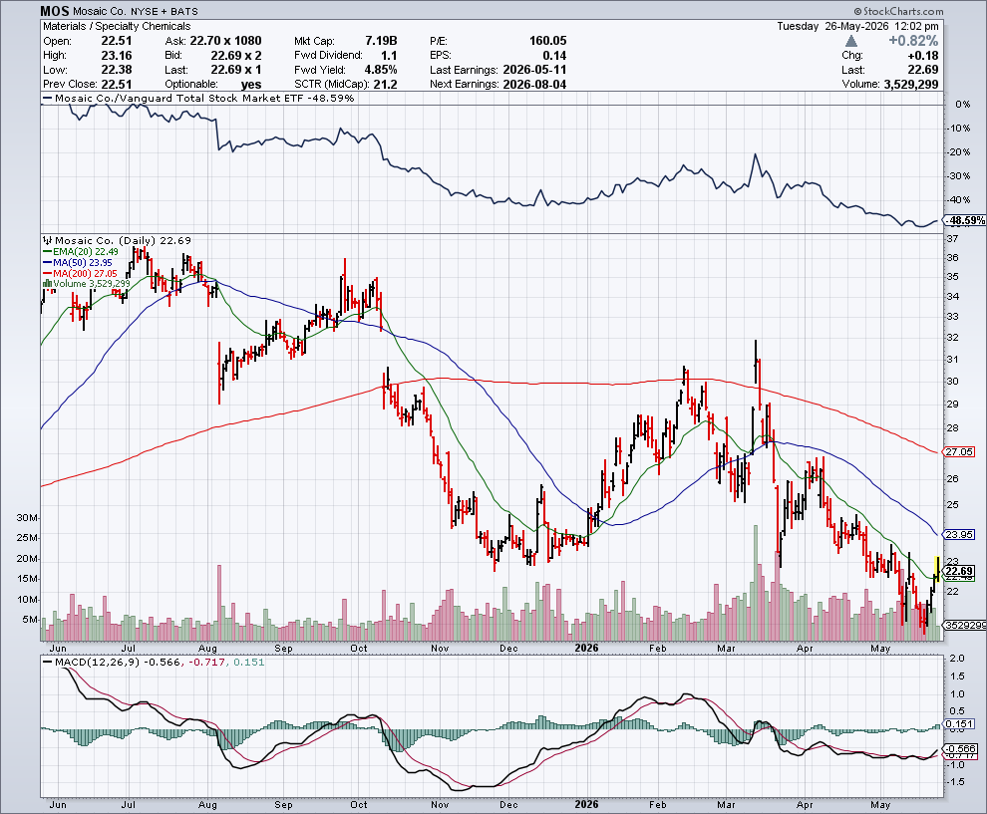Click the gray up-arrow change indicator
Viewport: 987px width, 814px height.
(x=851, y=41)
